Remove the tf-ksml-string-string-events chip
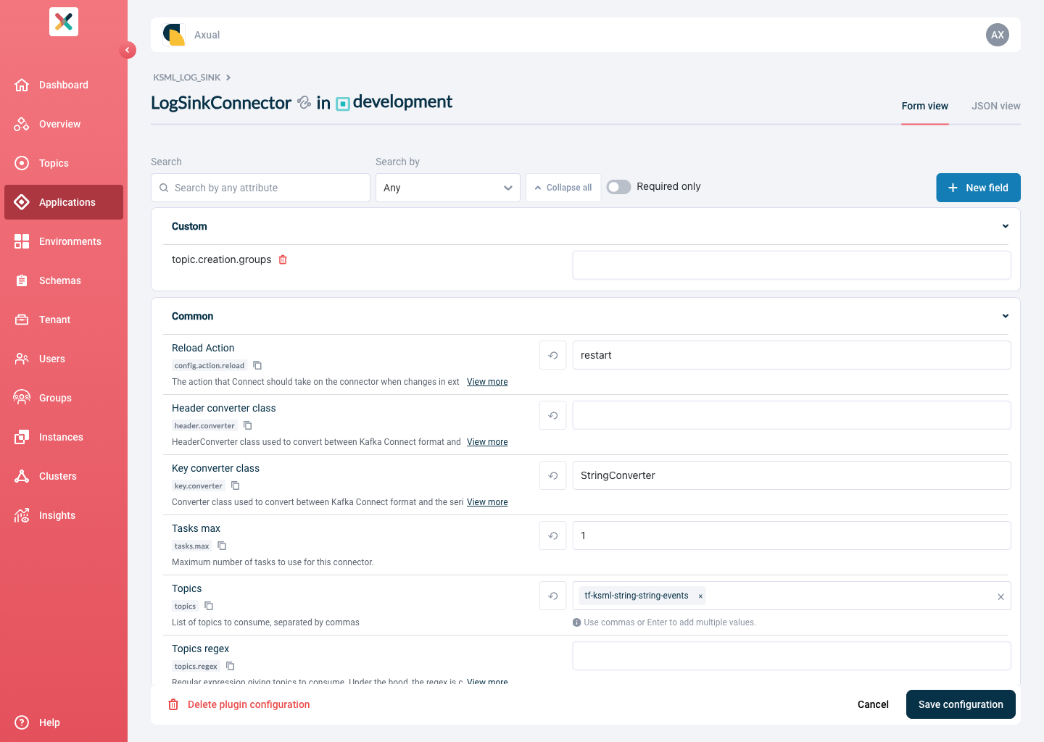Image resolution: width=1044 pixels, height=742 pixels. pyautogui.click(x=700, y=596)
